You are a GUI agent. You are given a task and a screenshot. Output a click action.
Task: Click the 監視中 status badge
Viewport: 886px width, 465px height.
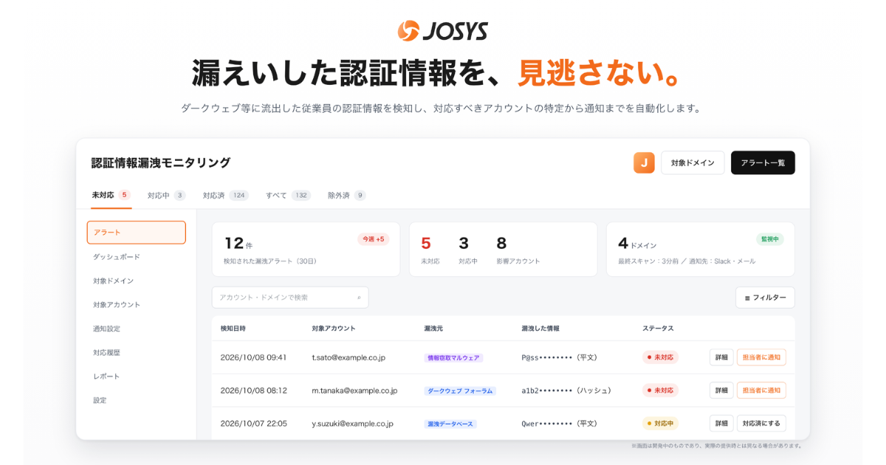769,239
